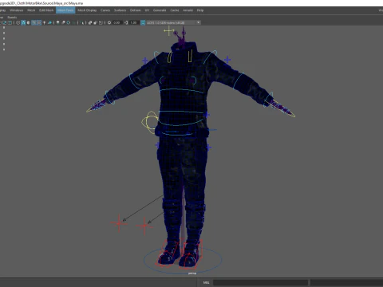Image resolution: width=383 pixels, height=287 pixels.
Task: Open the Cache menu
Action: [175, 10]
